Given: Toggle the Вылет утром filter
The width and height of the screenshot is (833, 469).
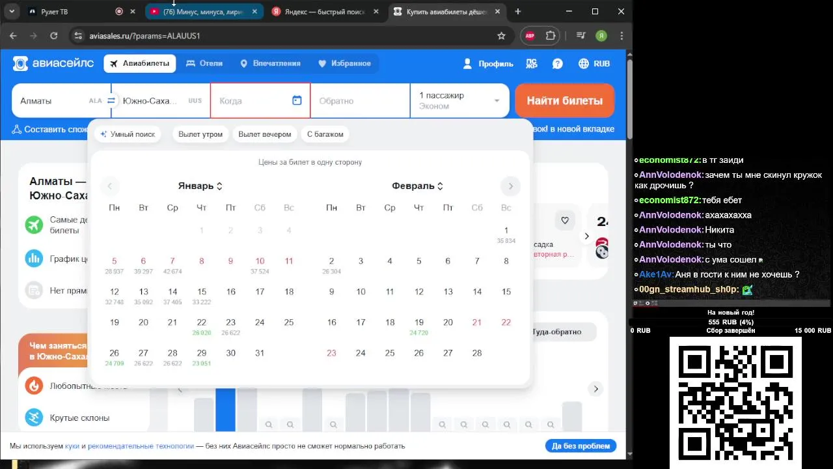Looking at the screenshot, I should (200, 134).
